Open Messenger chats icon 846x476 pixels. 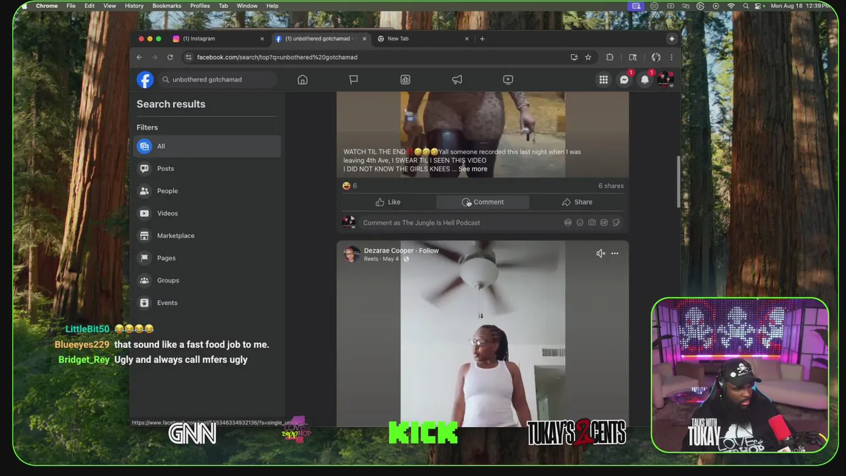point(624,80)
